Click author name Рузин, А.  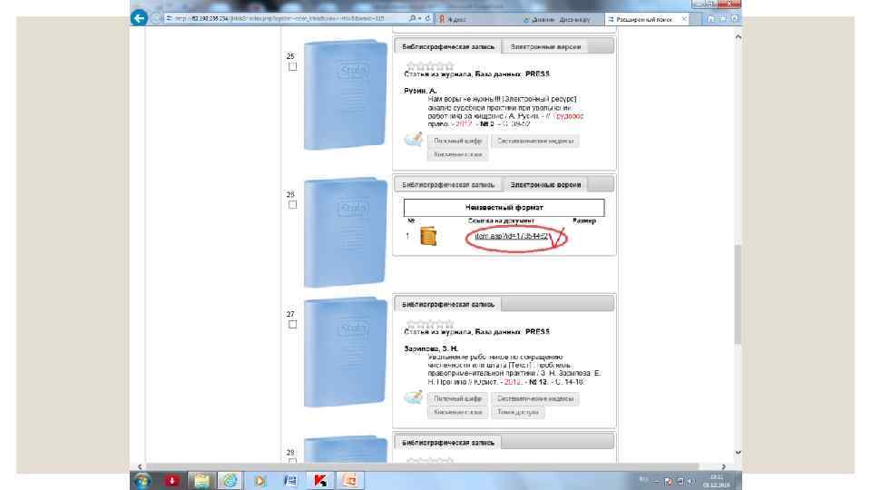coord(420,91)
